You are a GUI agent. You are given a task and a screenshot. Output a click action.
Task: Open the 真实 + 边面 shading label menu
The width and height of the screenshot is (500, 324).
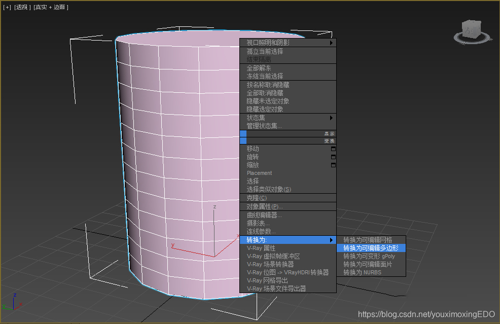(51, 7)
